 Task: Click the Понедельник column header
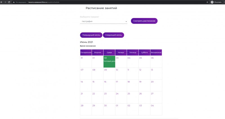point(86,53)
